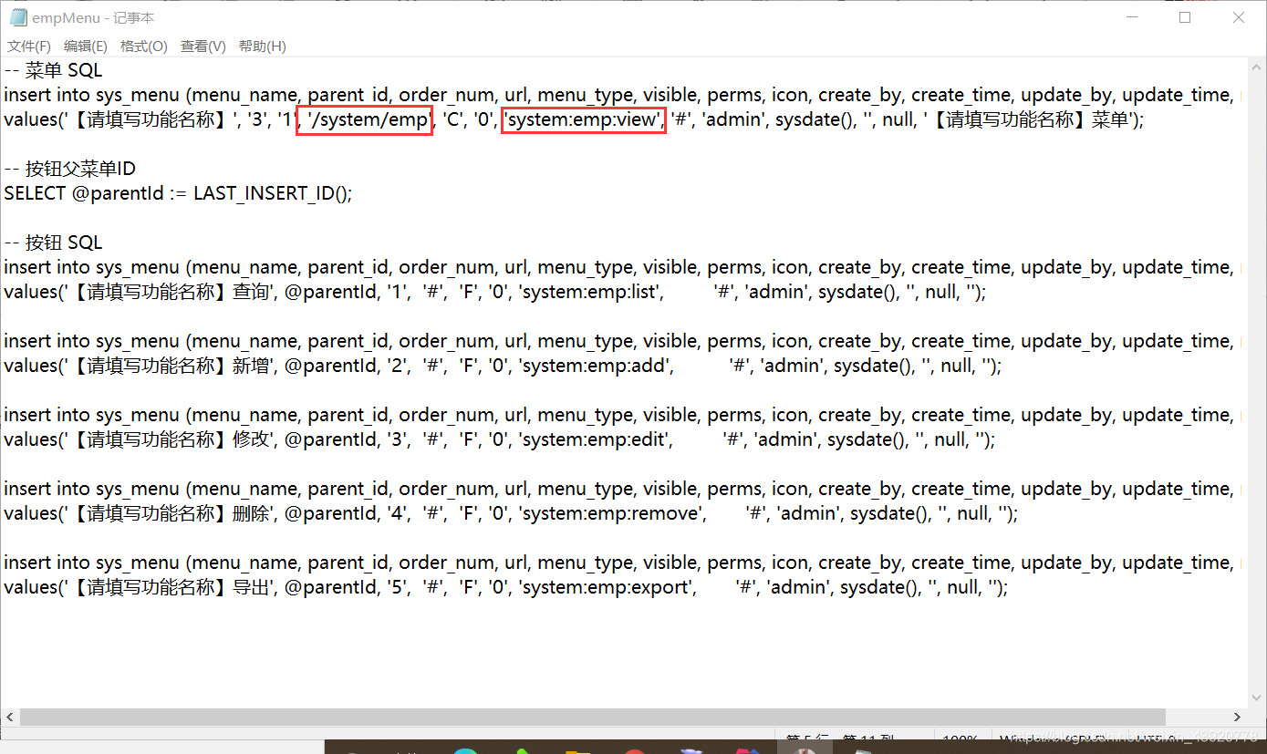Place cursor in the '-- 按钮 SQL' comment
Screen dimensions: 1267x754
point(53,243)
